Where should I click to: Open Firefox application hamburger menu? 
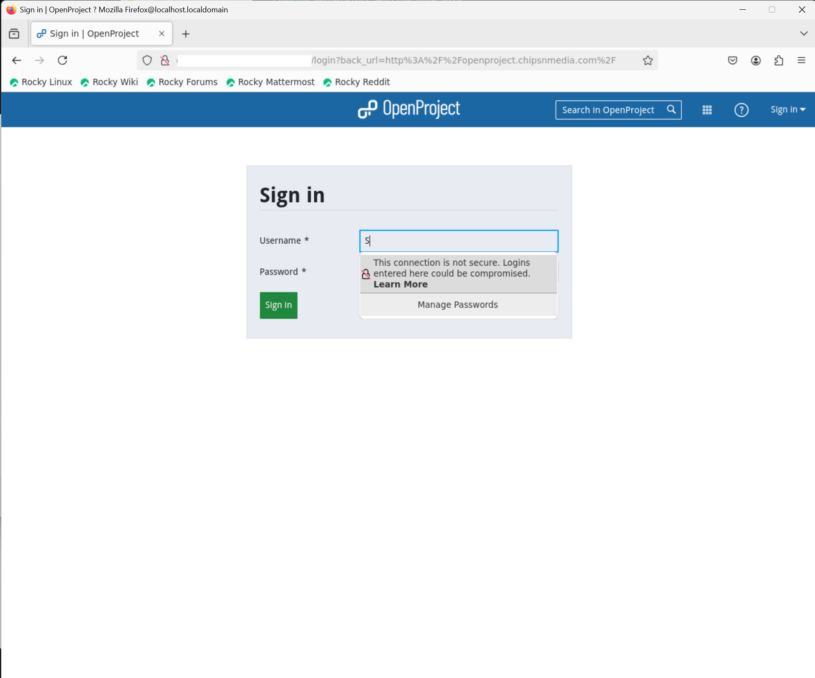801,60
